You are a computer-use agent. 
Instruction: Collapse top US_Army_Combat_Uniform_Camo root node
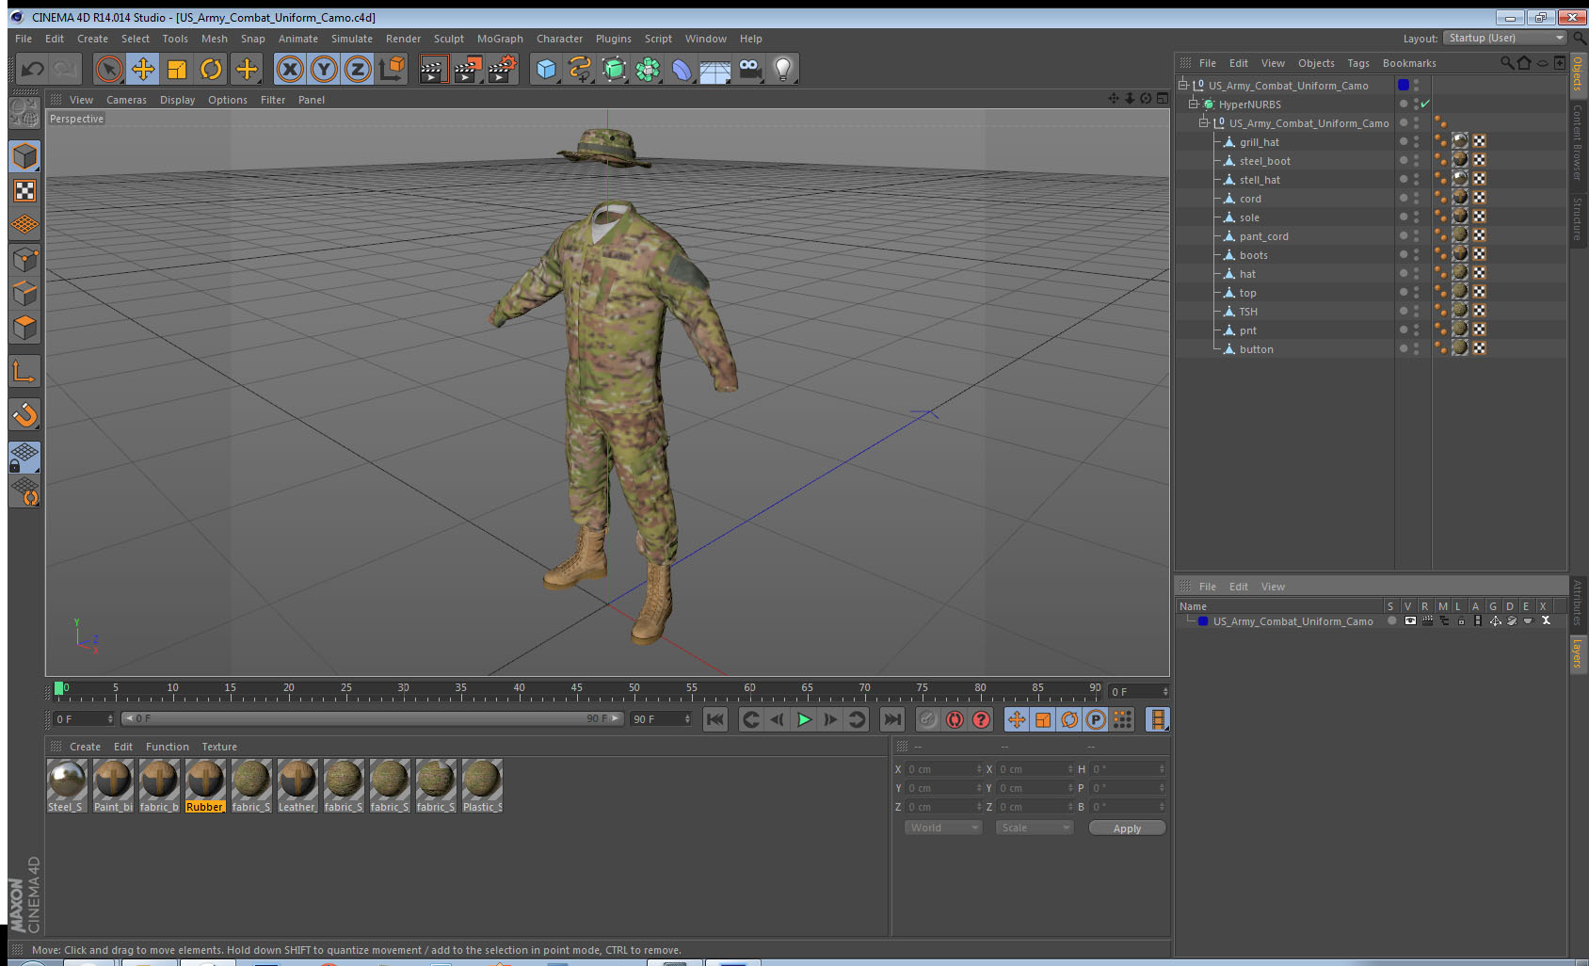[1183, 85]
